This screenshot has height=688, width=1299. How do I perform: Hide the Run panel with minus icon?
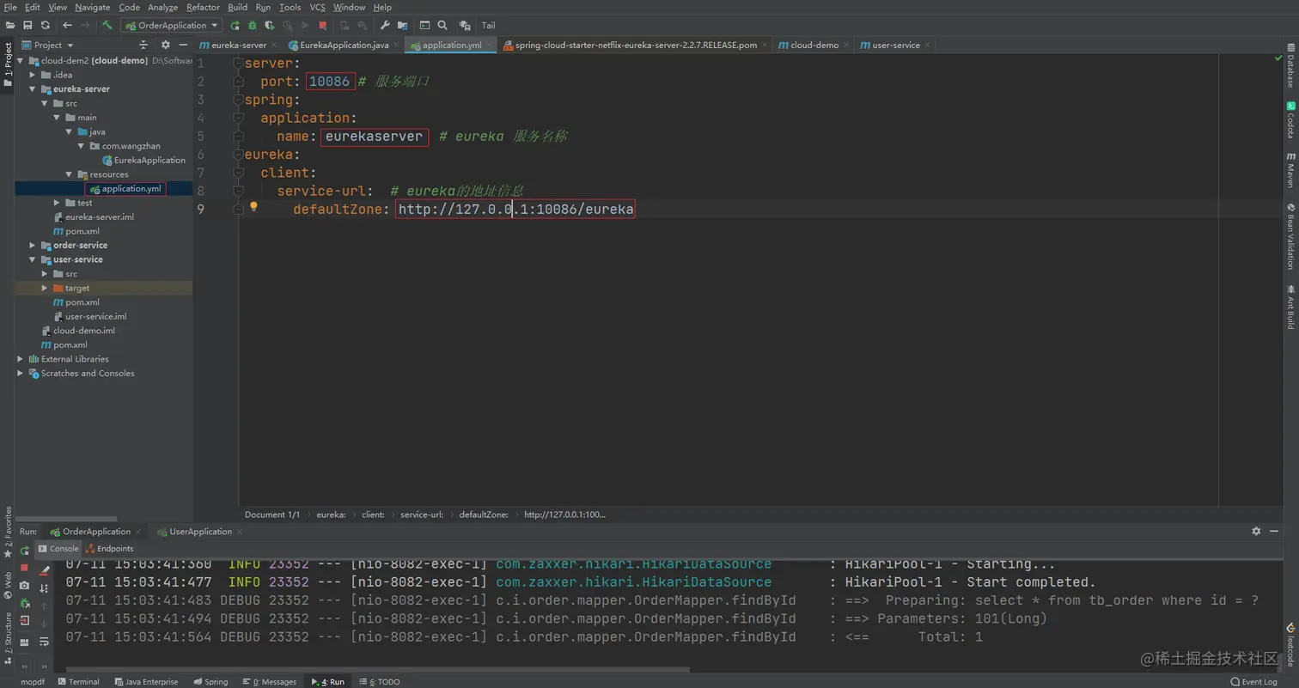pyautogui.click(x=1274, y=532)
